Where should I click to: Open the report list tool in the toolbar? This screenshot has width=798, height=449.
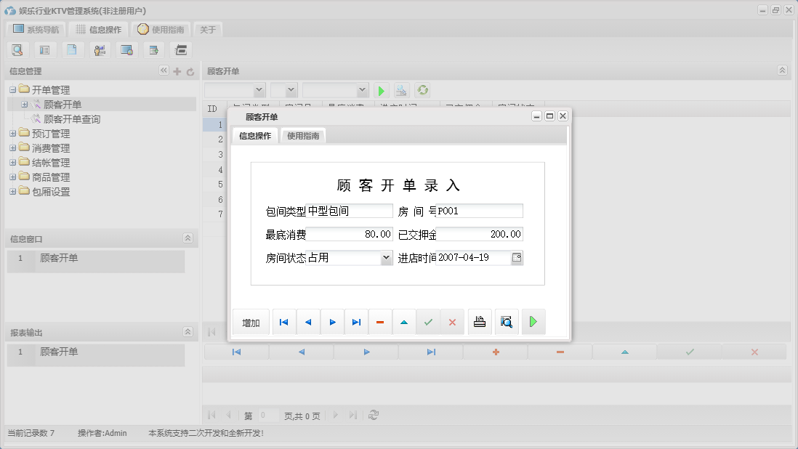pyautogui.click(x=44, y=49)
